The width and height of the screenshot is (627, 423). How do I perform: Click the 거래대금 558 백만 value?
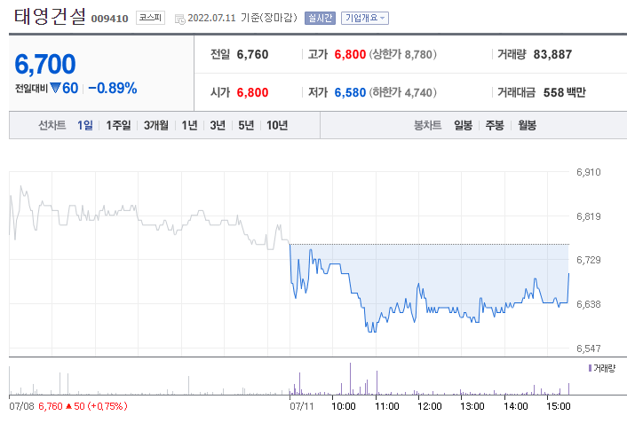[x=564, y=92]
